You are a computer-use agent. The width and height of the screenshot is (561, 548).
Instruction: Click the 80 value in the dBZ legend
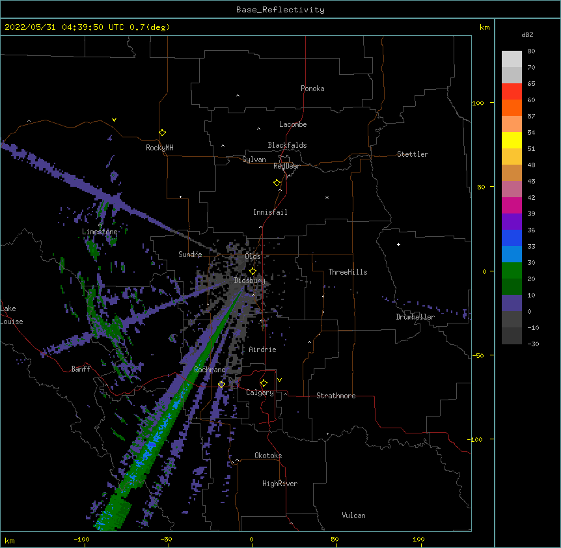(531, 51)
